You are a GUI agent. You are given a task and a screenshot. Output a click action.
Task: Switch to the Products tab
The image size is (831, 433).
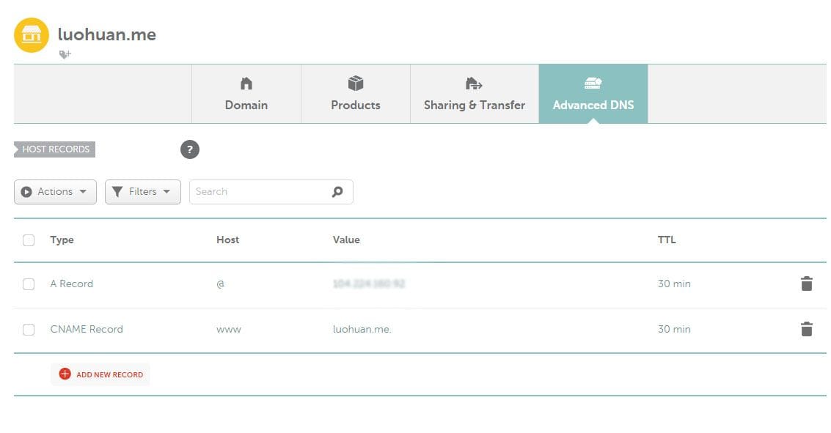tap(356, 94)
